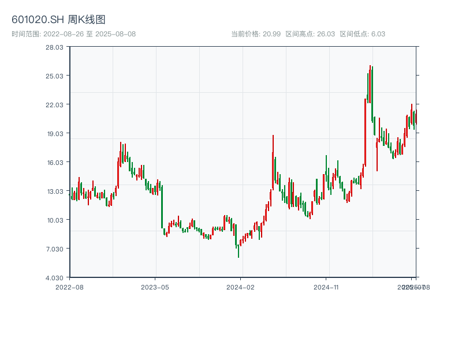Click y-axis value 7.030
The image size is (462, 346).
[x=54, y=249]
